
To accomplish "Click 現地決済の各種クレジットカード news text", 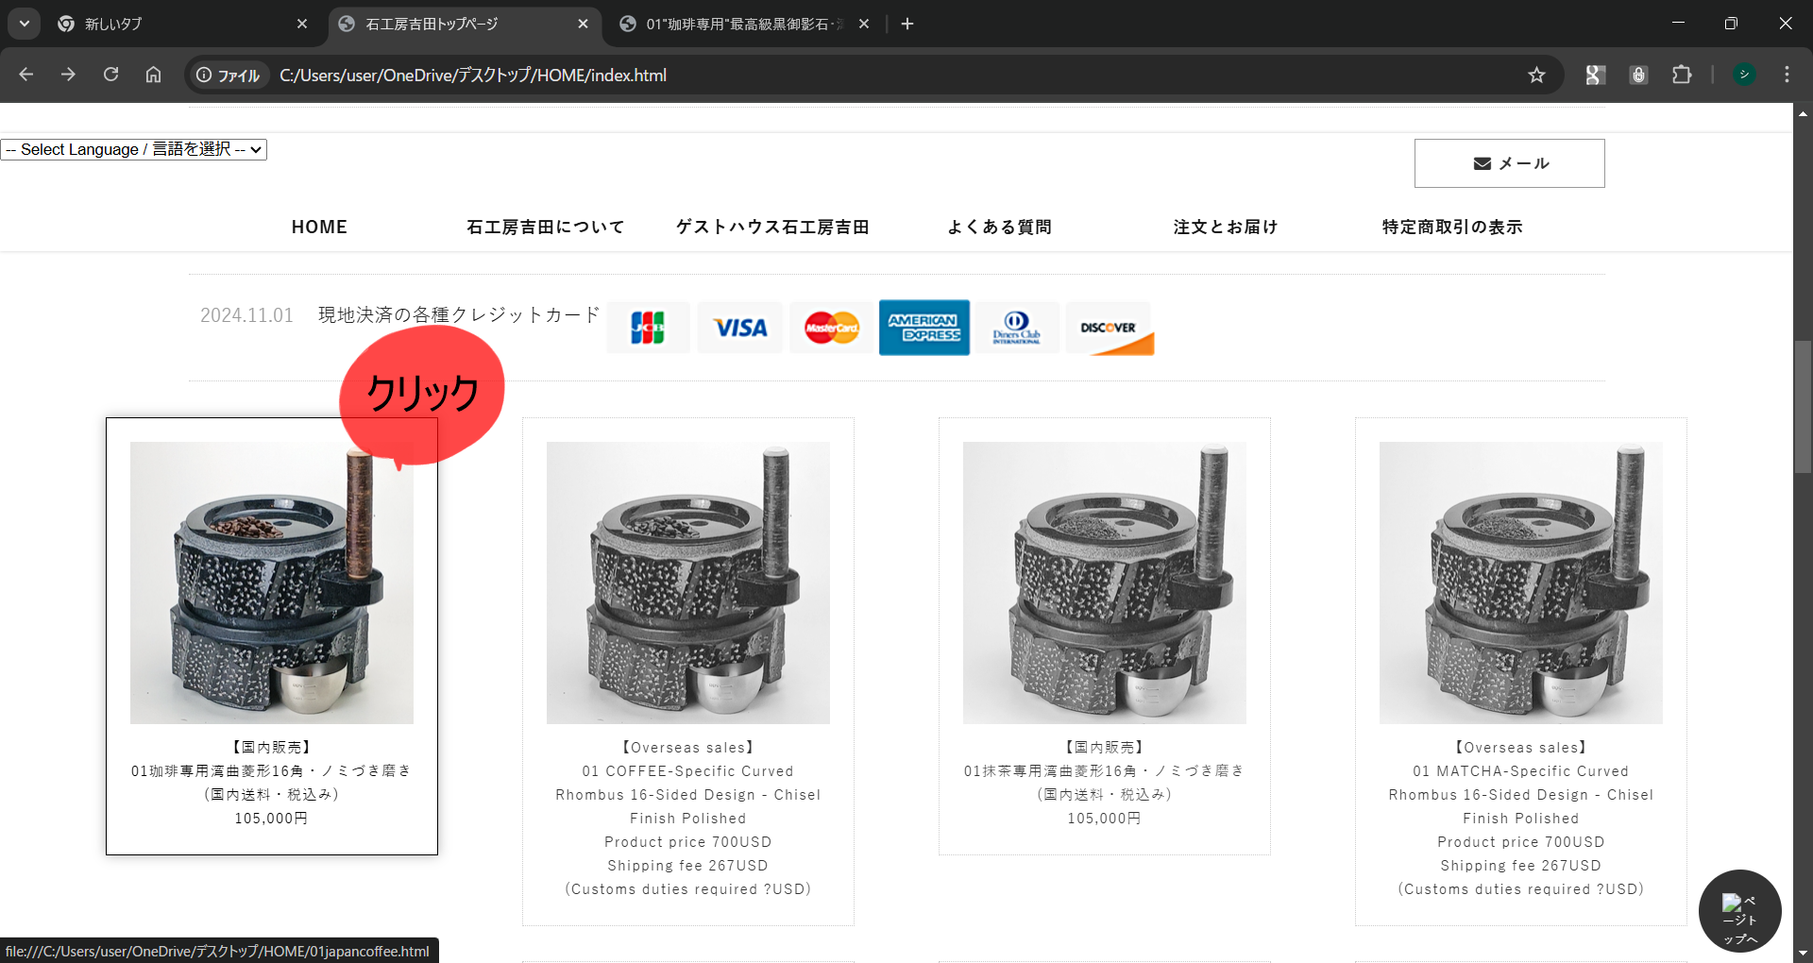I will pos(459,314).
